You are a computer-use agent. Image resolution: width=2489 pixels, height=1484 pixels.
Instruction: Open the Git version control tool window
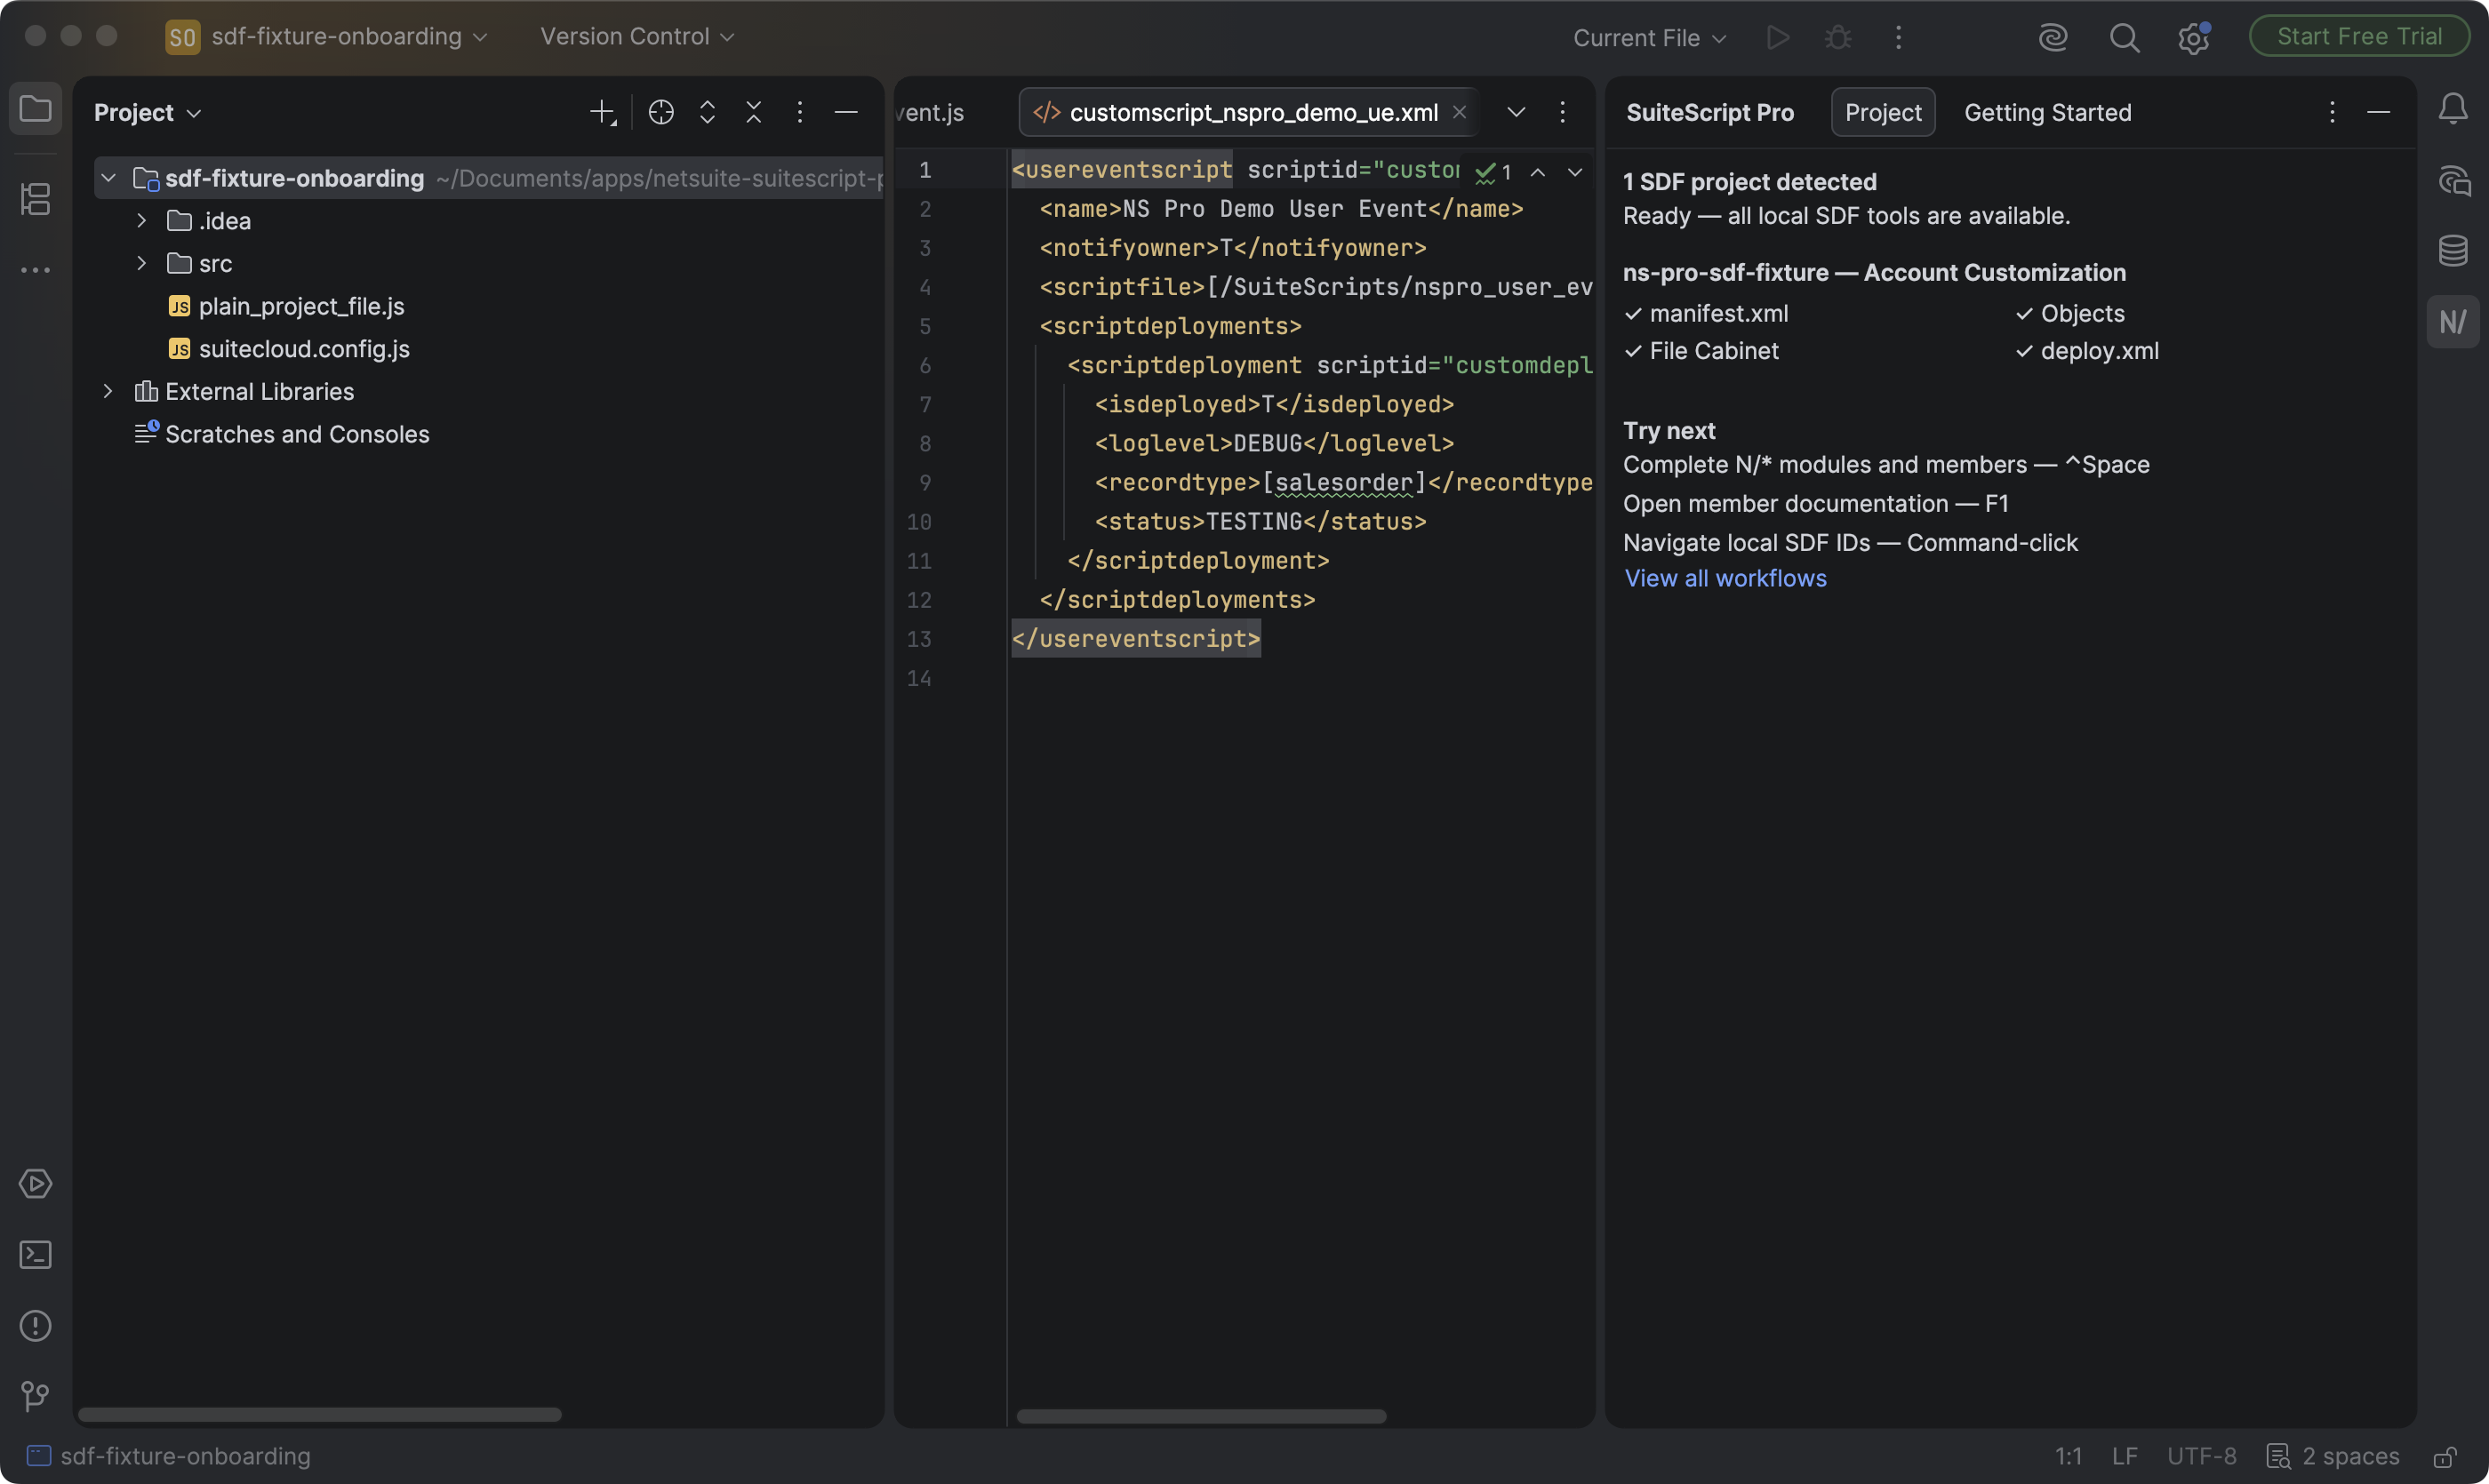tap(36, 1396)
